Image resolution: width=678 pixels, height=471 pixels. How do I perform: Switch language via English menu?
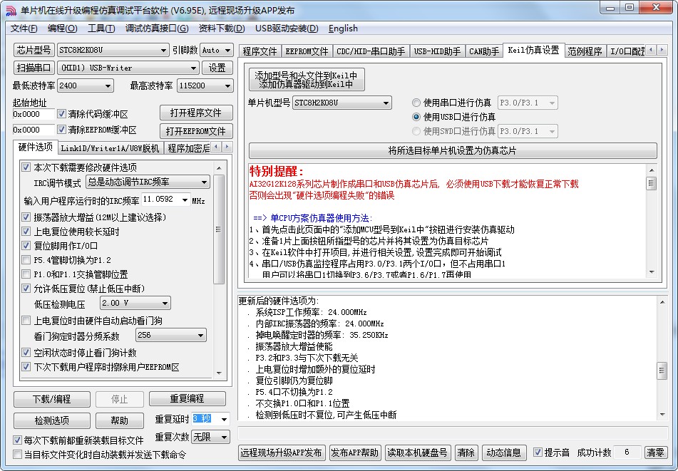click(x=343, y=29)
